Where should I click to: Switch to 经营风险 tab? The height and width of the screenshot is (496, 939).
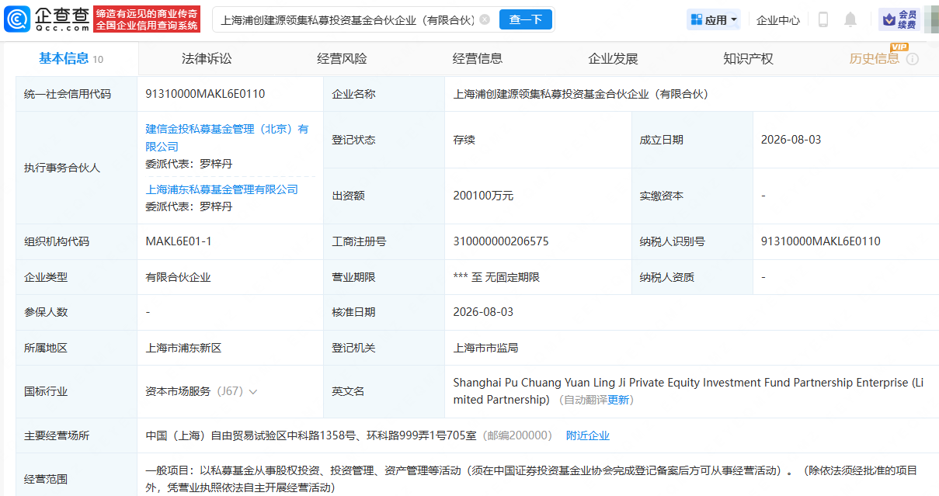pos(342,58)
